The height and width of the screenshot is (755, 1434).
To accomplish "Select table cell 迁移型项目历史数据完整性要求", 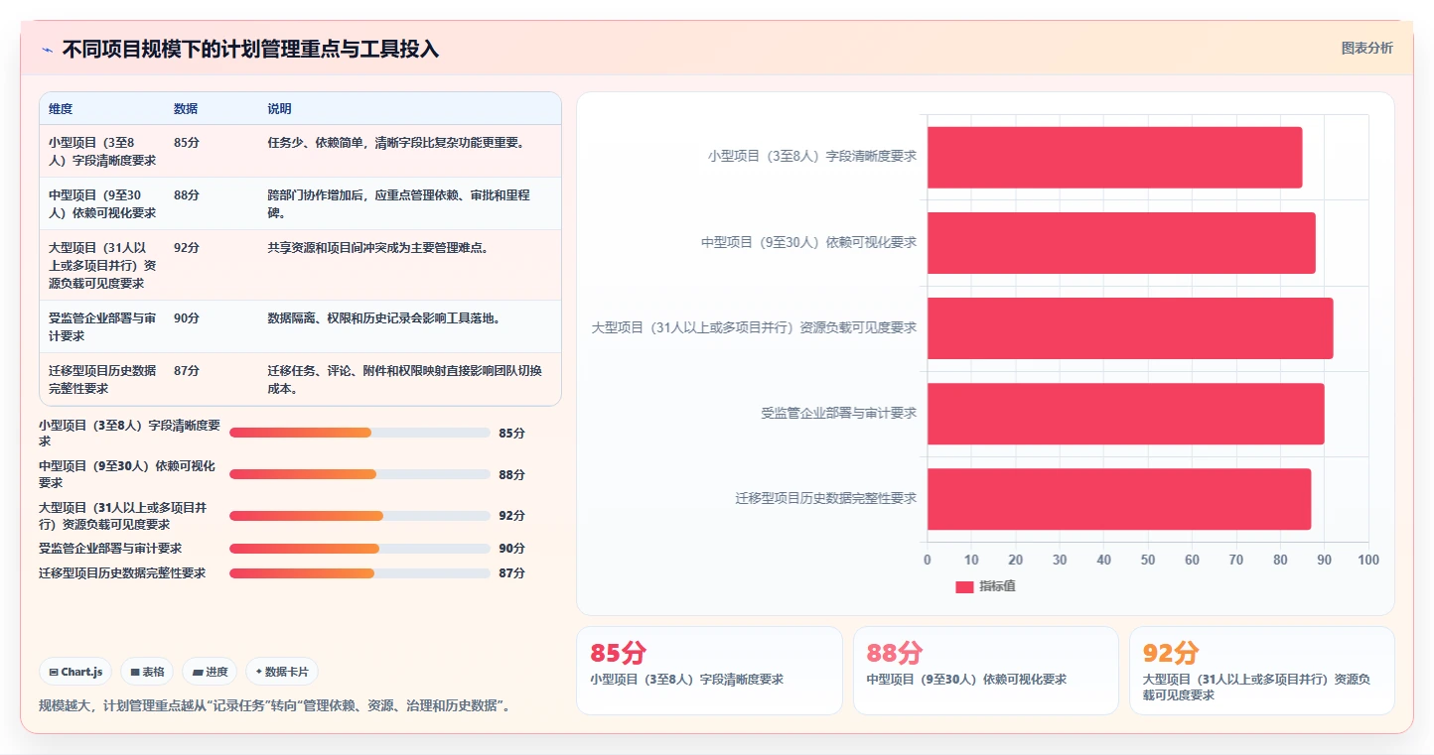I will pos(102,379).
